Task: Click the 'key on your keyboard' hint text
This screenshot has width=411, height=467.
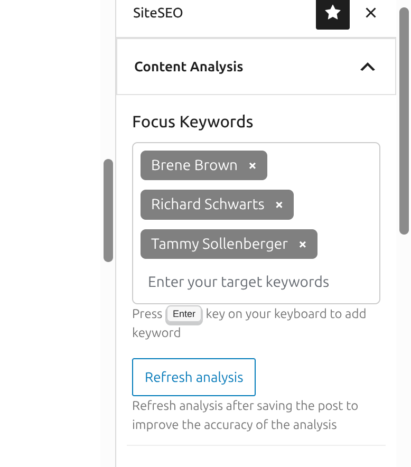Action: [286, 314]
